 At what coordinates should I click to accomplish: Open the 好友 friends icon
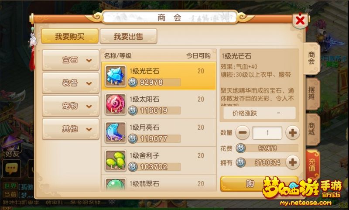(12, 147)
